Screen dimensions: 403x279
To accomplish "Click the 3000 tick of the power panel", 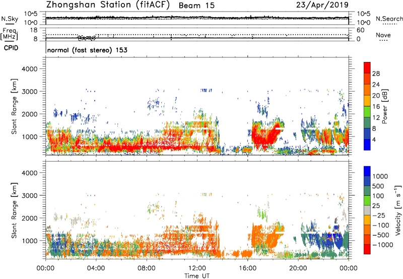I will tap(29, 92).
